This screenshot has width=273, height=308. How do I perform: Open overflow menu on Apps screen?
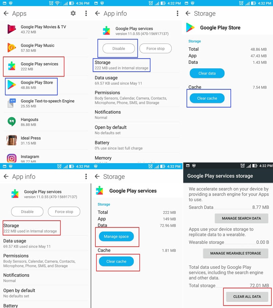(x=86, y=13)
